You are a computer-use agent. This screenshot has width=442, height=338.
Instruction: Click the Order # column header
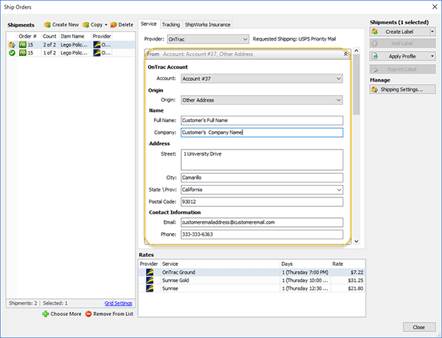(29, 36)
